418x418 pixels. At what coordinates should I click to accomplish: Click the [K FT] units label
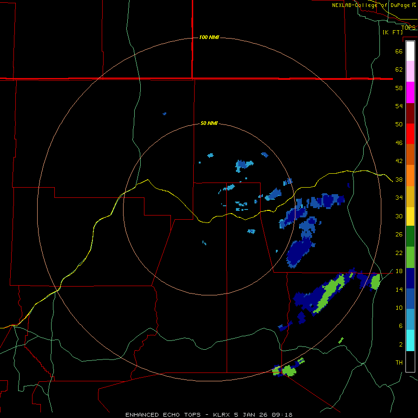point(392,32)
